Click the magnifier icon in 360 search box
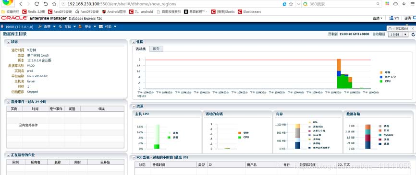The width and height of the screenshot is (416, 175). (x=378, y=4)
